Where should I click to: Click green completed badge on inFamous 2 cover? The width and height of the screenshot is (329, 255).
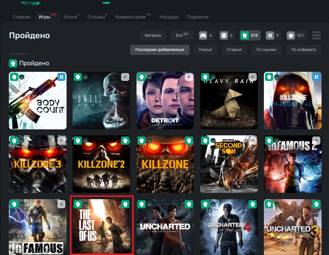pos(269,140)
